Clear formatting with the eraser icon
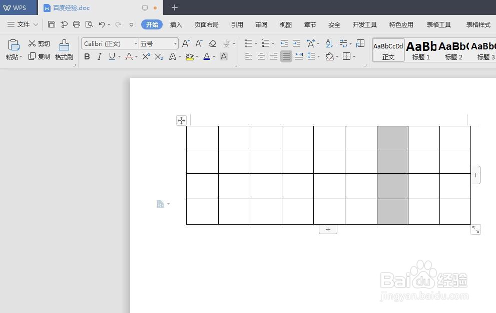Image resolution: width=496 pixels, height=313 pixels. [x=213, y=43]
